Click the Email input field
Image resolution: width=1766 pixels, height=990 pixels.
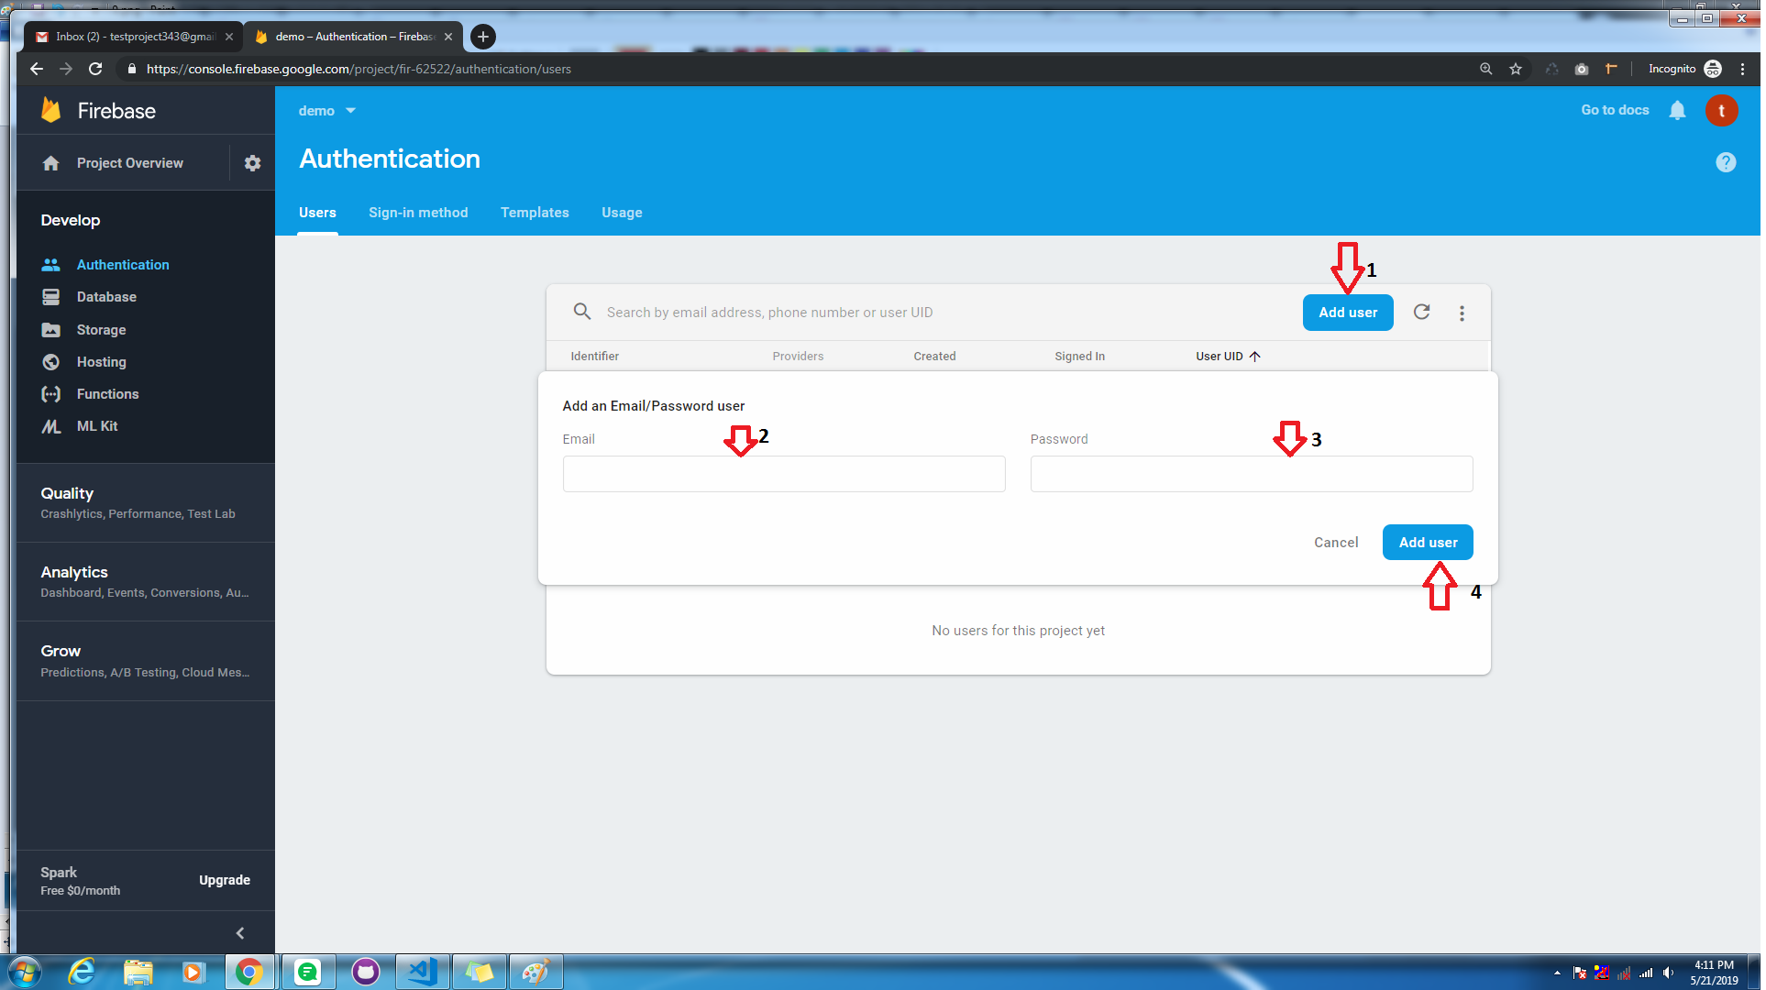784,474
